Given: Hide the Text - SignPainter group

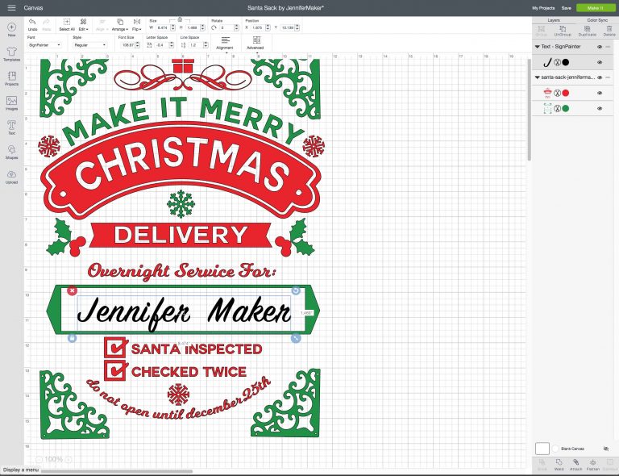Looking at the screenshot, I should (600, 47).
